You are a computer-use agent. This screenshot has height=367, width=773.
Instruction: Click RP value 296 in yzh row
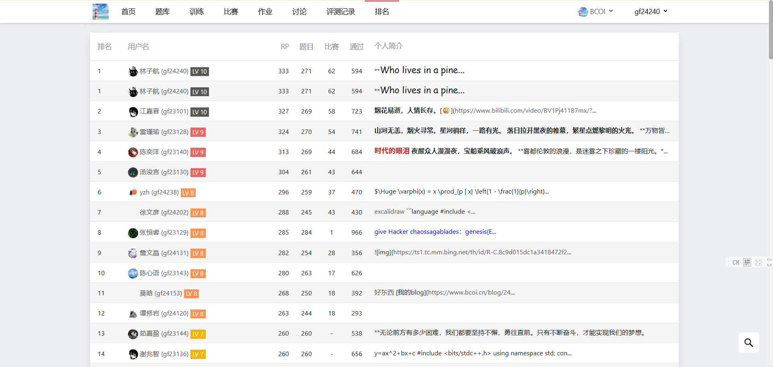point(283,192)
